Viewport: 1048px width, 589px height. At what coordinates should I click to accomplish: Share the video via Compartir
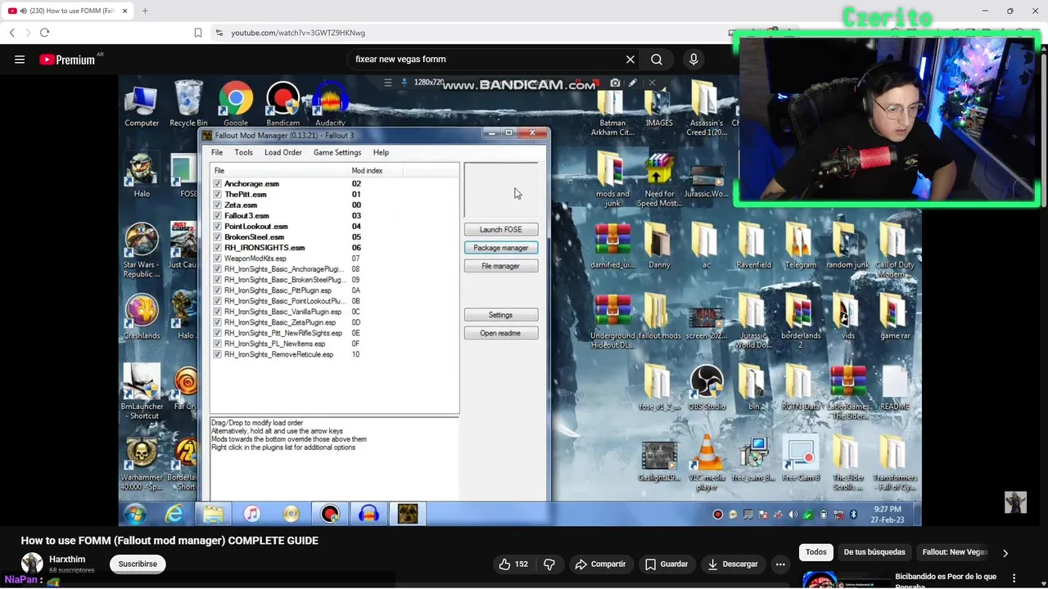coord(600,564)
